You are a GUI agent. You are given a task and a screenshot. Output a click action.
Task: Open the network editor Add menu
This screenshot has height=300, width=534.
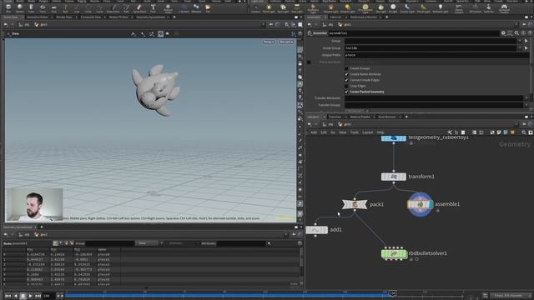[x=314, y=132]
